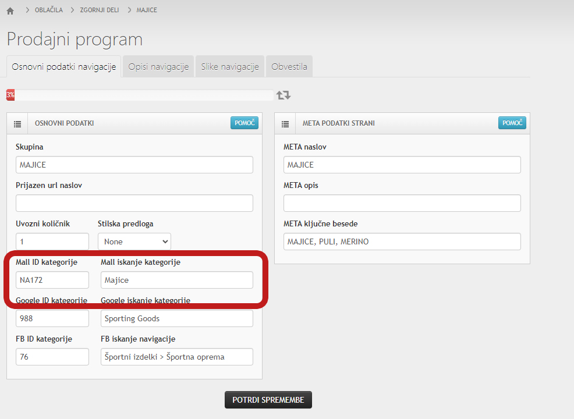Click the 3% progress bar
574x419 pixels.
140,95
